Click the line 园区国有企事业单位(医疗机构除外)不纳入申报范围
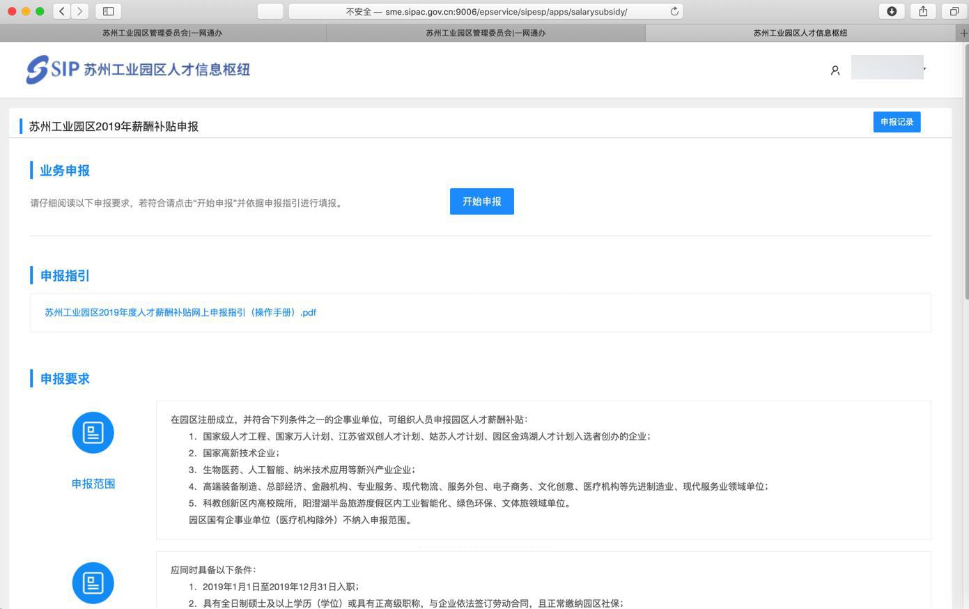Image resolution: width=969 pixels, height=609 pixels. 302,520
